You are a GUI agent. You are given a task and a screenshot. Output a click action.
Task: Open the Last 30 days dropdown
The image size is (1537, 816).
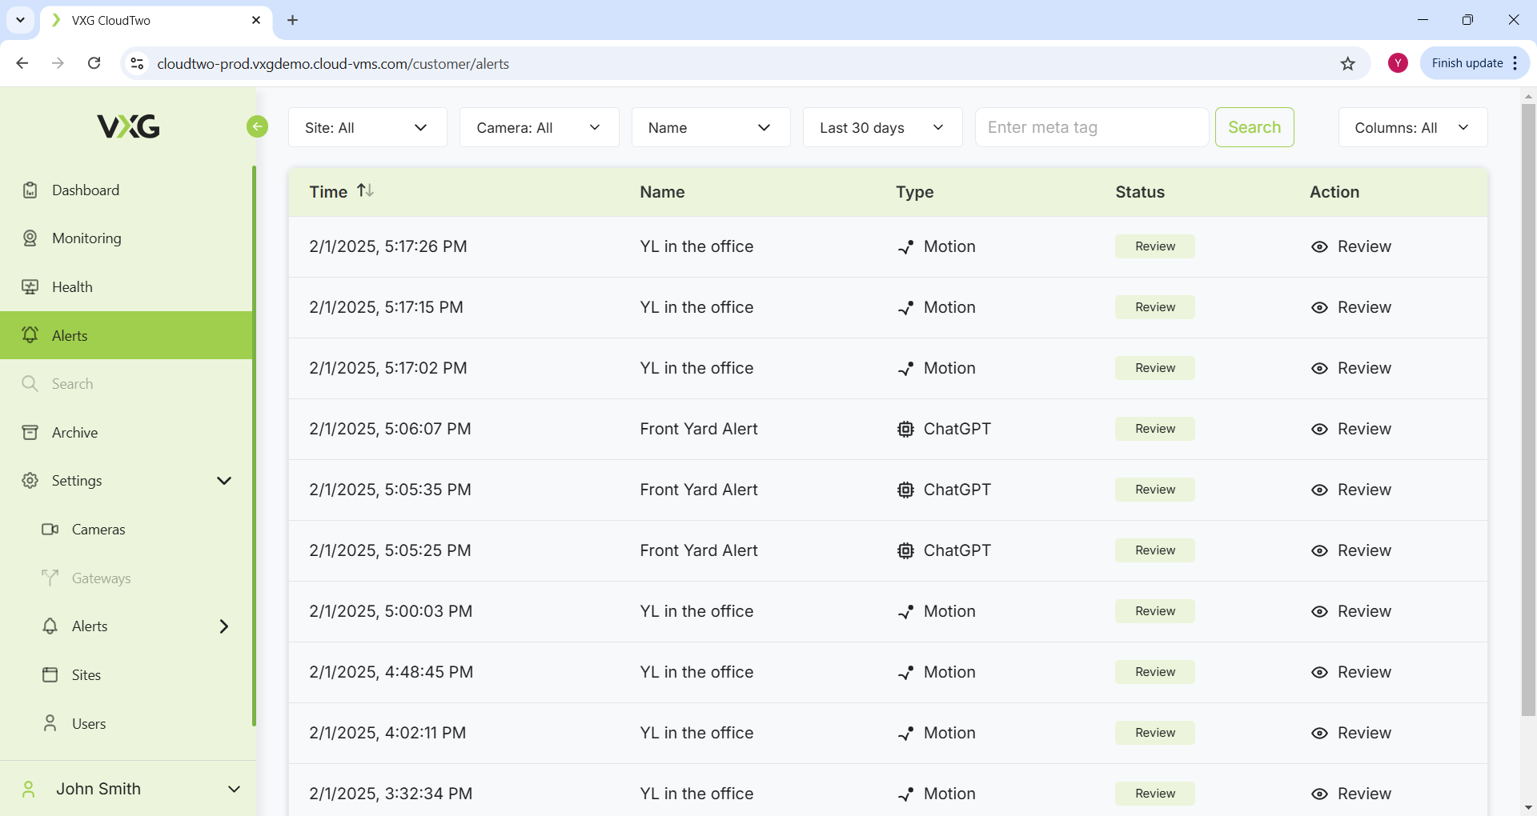[x=881, y=128]
